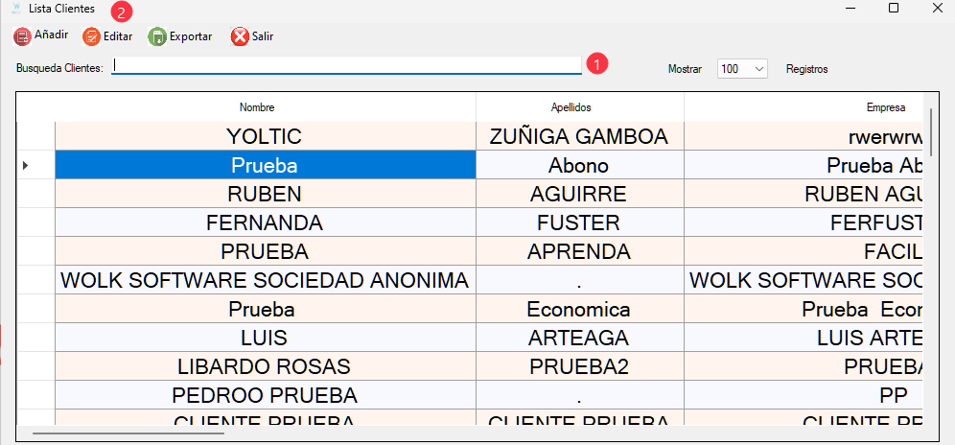
Task: Click the green Exportar icon
Action: point(157,36)
